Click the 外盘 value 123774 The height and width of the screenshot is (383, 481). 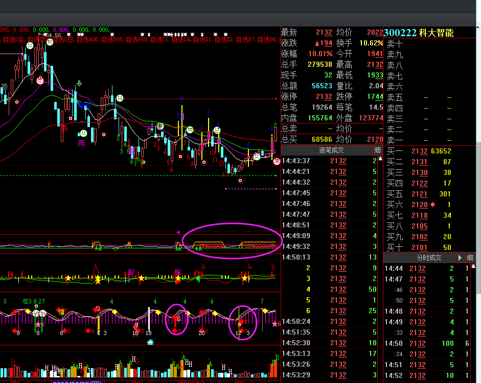371,118
